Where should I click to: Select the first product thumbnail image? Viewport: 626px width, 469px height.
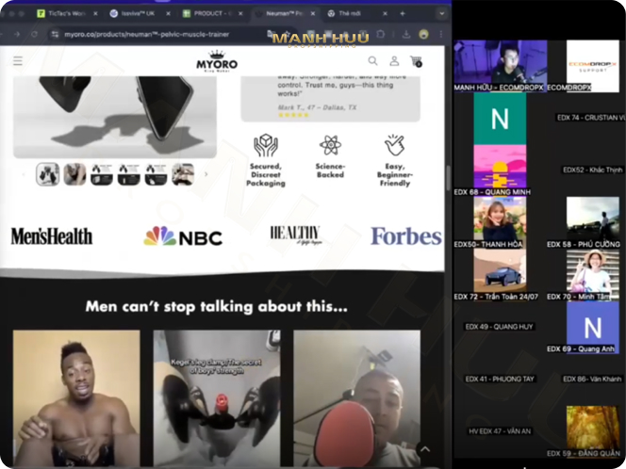pyautogui.click(x=47, y=174)
